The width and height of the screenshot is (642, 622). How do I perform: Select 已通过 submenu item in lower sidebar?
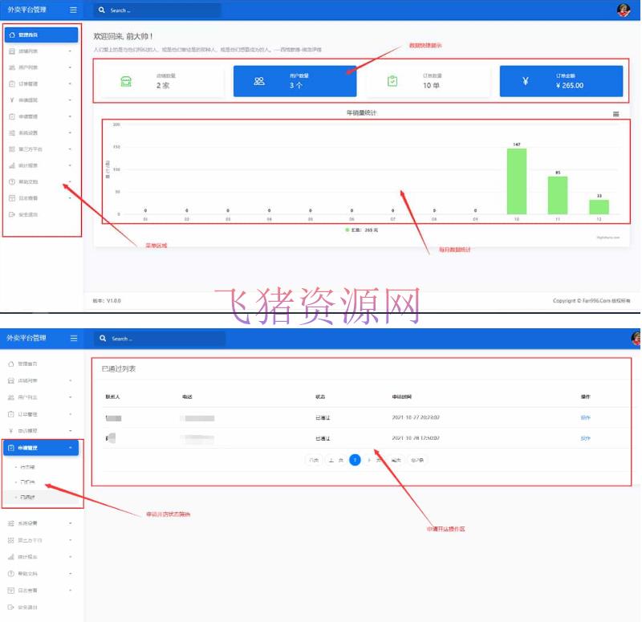28,498
